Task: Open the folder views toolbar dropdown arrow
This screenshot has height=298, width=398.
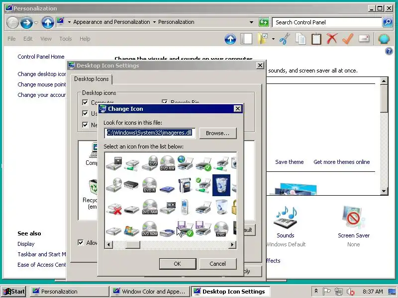Action: point(273,39)
